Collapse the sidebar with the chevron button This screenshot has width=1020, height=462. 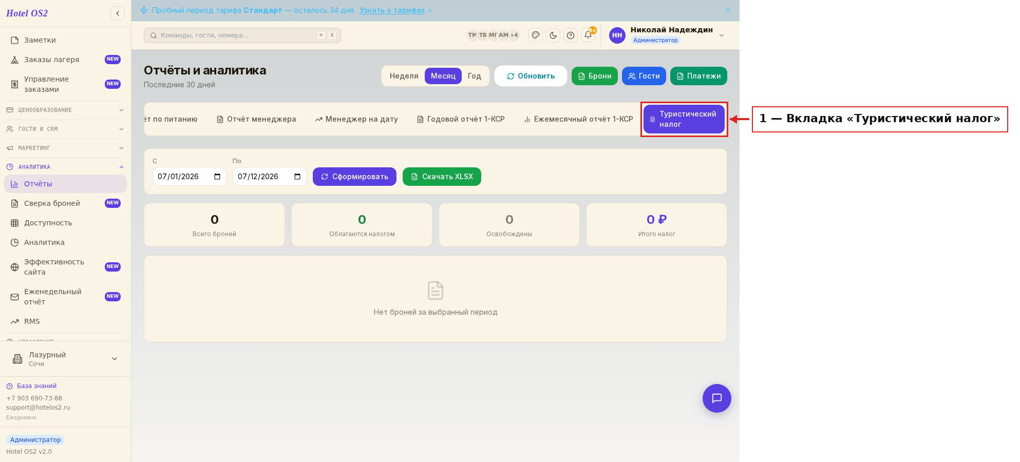[x=118, y=13]
